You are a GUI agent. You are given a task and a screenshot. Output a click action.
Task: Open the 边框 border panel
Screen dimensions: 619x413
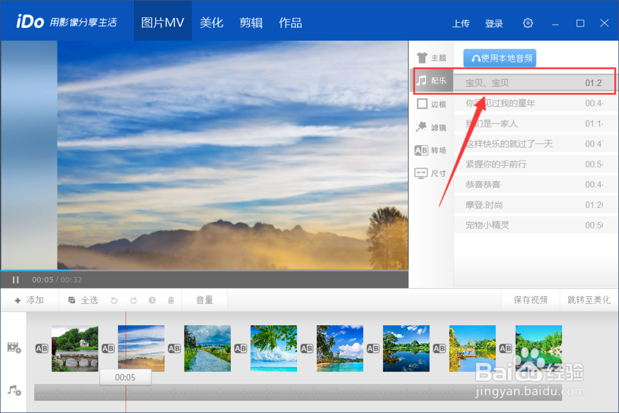pyautogui.click(x=431, y=104)
